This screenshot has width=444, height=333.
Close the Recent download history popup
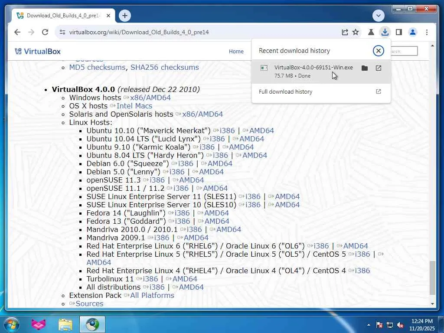378,51
